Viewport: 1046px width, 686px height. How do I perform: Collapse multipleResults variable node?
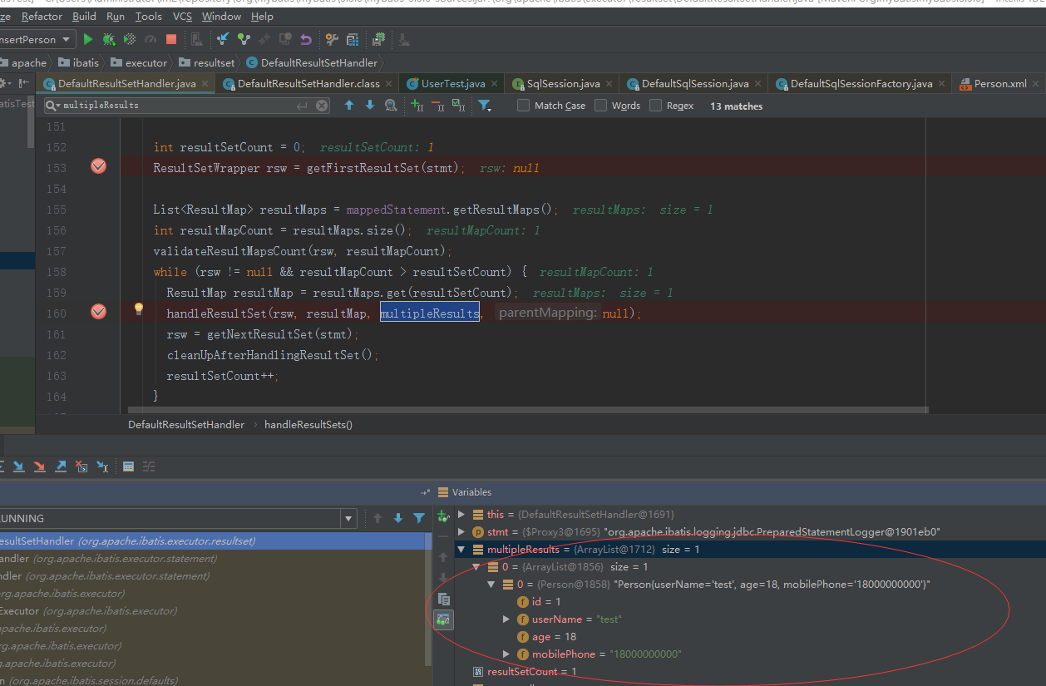[461, 550]
